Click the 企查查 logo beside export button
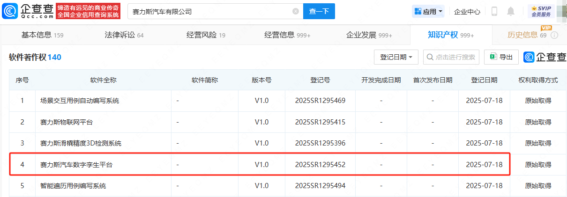567x197 pixels. tap(545, 57)
